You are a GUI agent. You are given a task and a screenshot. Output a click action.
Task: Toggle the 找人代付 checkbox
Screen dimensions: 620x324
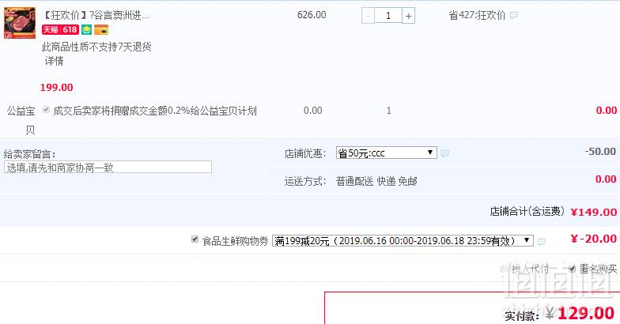(504, 269)
